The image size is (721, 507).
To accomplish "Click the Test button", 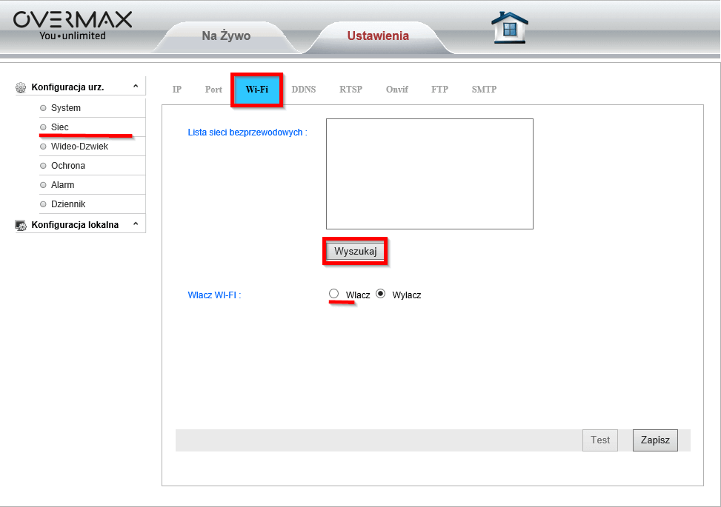I will tap(599, 440).
